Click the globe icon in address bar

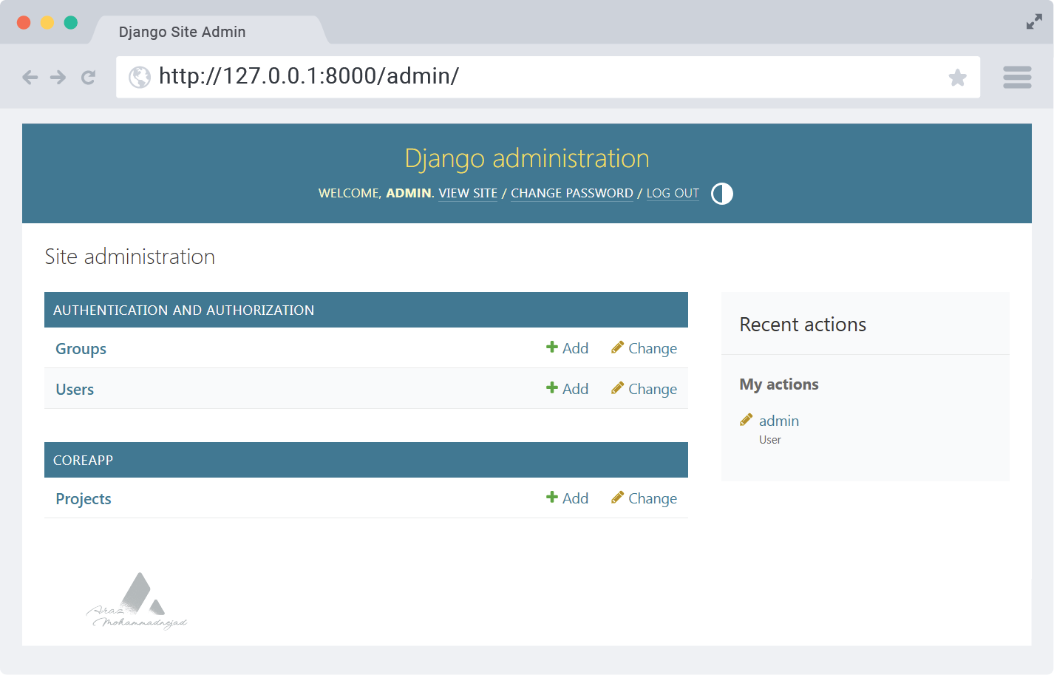tap(140, 77)
